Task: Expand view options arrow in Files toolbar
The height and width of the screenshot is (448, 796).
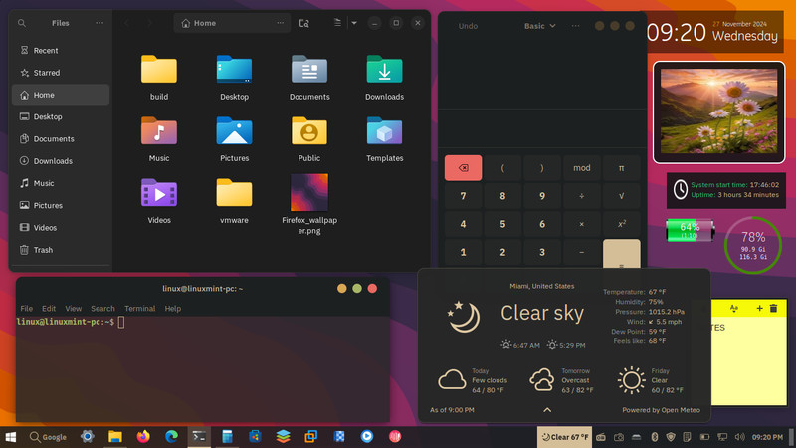Action: click(x=354, y=23)
